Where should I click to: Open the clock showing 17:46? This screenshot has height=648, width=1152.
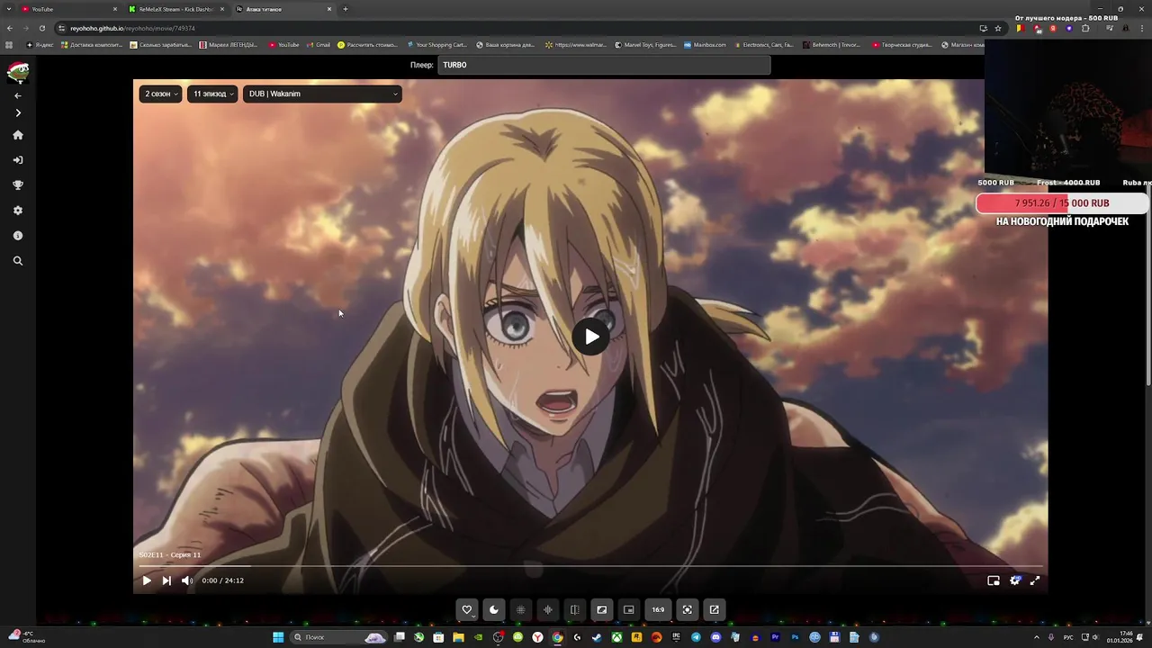(x=1120, y=637)
